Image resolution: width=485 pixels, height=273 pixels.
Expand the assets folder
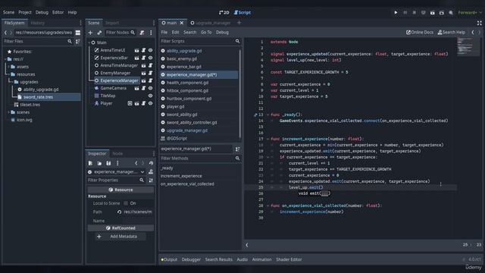pyautogui.click(x=8, y=67)
